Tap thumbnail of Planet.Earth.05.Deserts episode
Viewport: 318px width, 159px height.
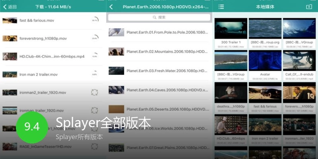coord(116,109)
